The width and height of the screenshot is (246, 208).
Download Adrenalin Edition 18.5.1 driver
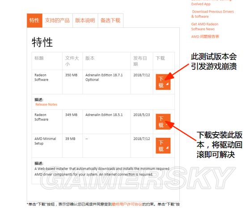pyautogui.click(x=163, y=122)
